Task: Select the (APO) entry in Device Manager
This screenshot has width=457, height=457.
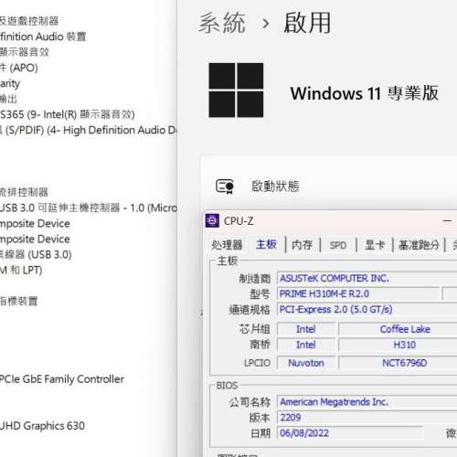Action: pos(19,68)
